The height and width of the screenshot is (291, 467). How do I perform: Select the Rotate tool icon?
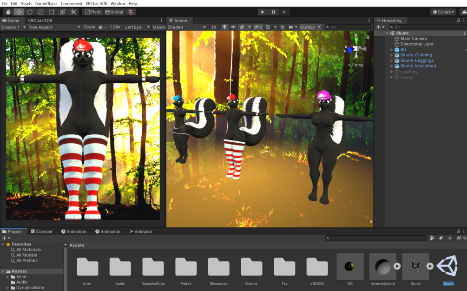tap(30, 12)
